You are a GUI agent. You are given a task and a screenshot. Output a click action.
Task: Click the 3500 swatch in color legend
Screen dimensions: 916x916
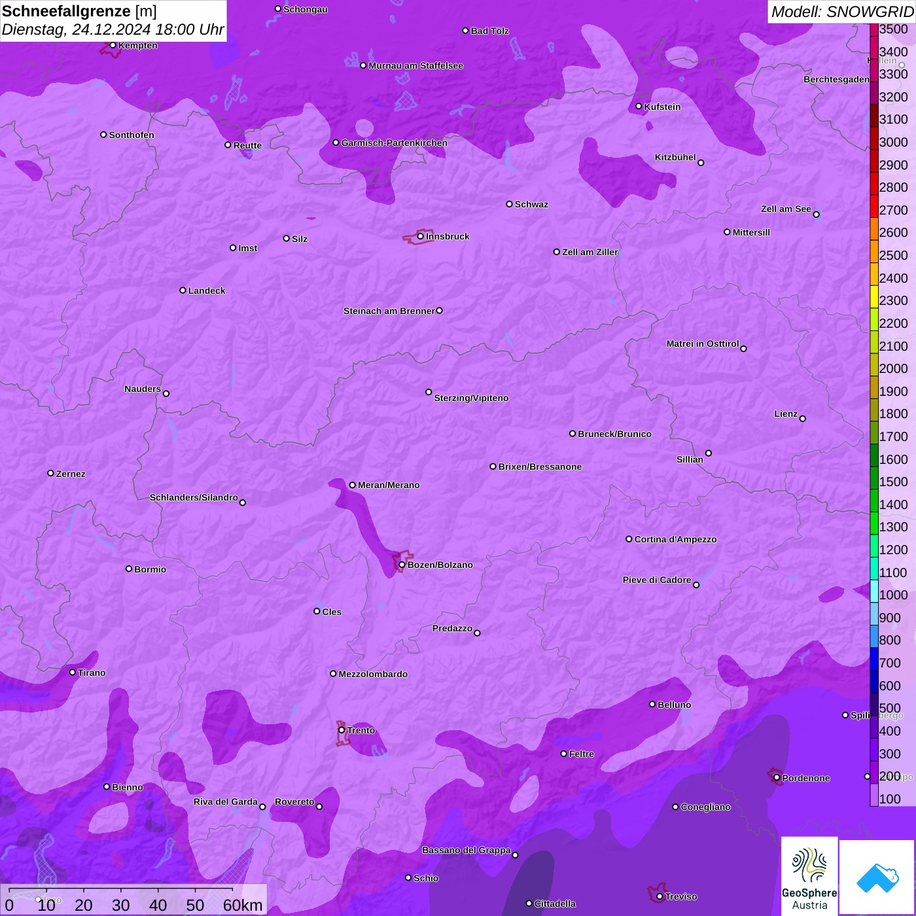pos(874,29)
